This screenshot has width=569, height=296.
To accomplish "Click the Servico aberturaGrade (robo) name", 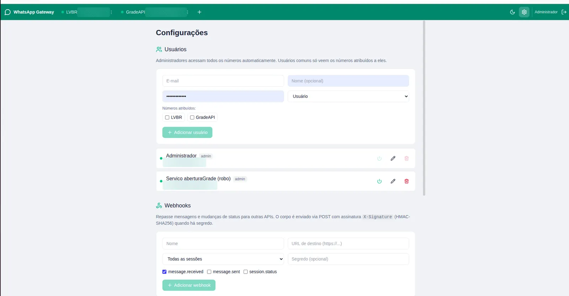I will point(198,178).
